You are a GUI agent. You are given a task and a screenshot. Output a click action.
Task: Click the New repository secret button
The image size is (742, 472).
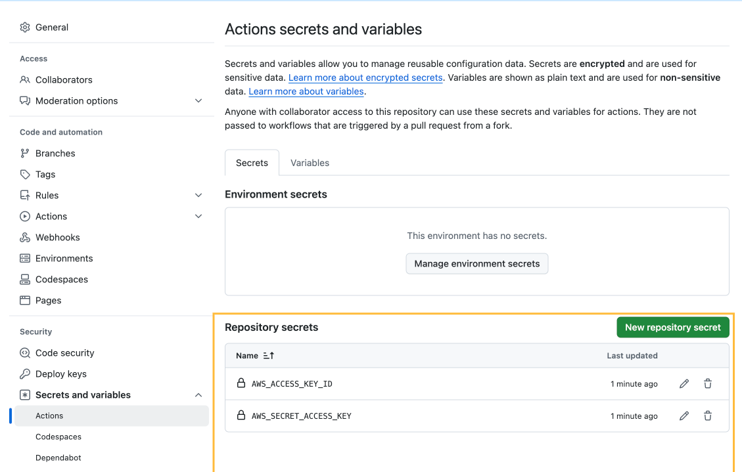point(672,327)
